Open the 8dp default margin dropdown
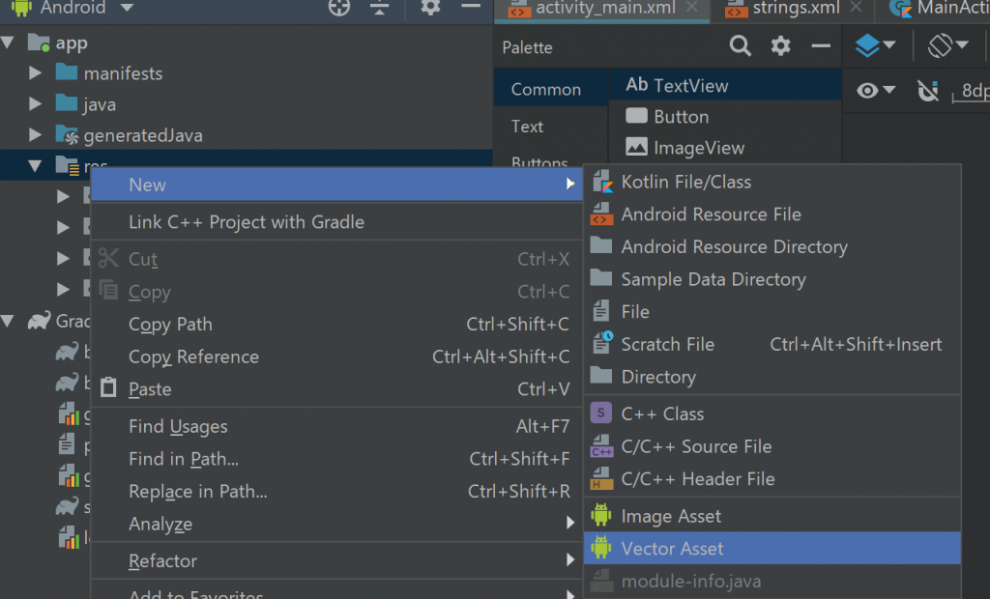 point(974,90)
